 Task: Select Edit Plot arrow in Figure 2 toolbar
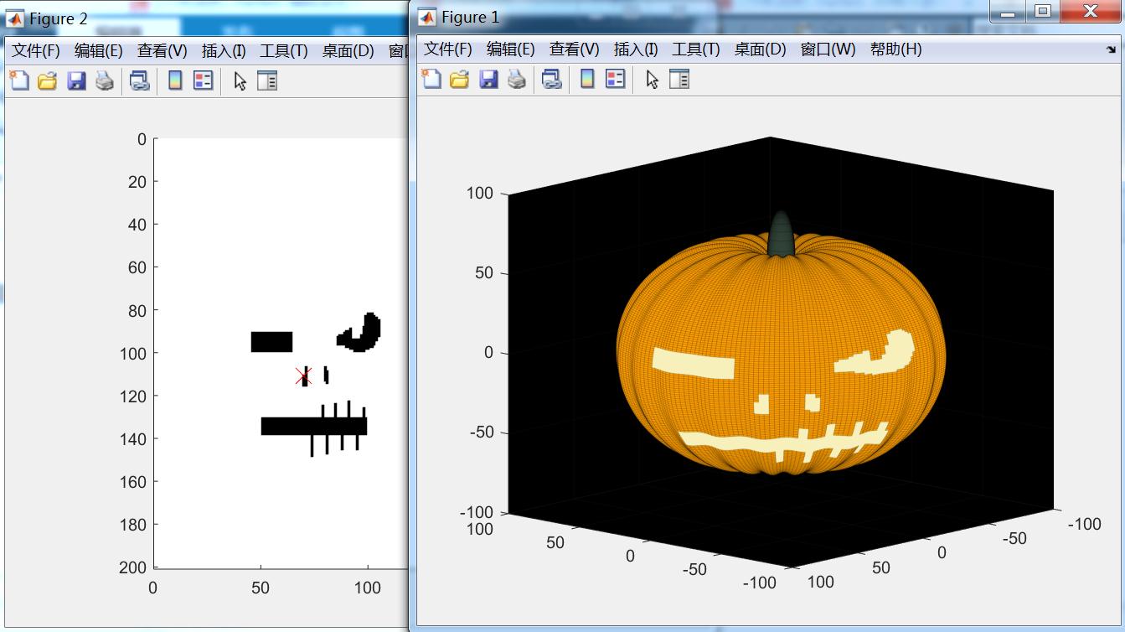pyautogui.click(x=240, y=81)
